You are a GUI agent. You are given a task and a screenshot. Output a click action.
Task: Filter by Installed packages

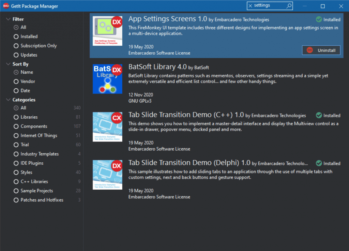pos(16,36)
